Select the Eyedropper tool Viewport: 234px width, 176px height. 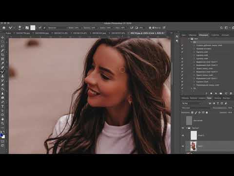2,63
